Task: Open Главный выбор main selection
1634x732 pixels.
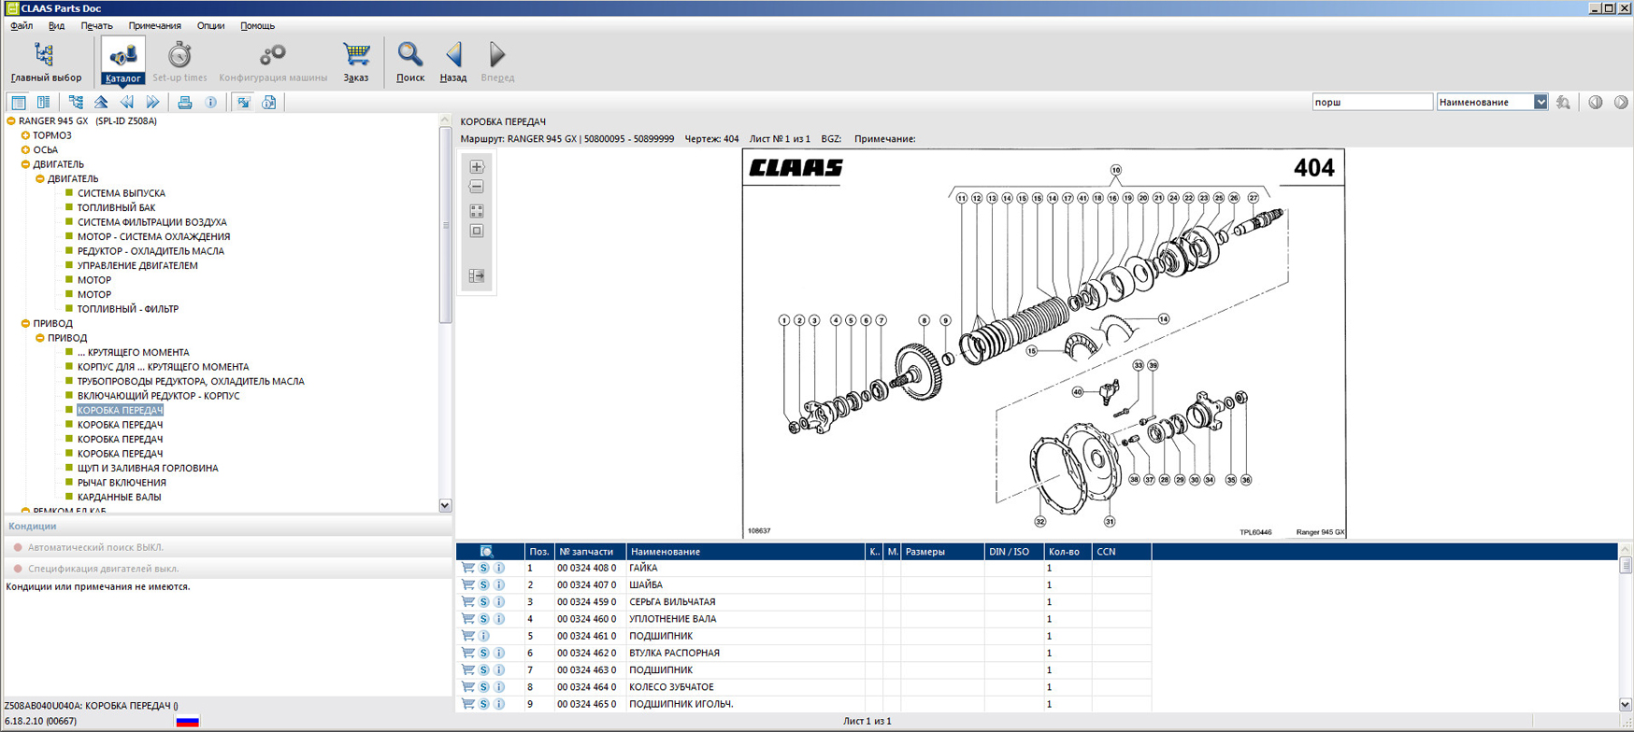Action: click(x=45, y=62)
